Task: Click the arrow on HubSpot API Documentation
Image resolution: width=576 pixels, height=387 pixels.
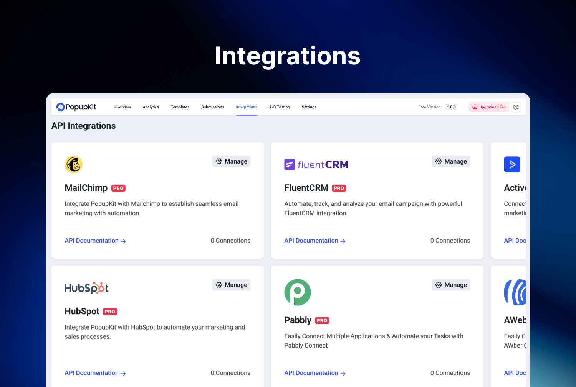Action: [x=123, y=373]
